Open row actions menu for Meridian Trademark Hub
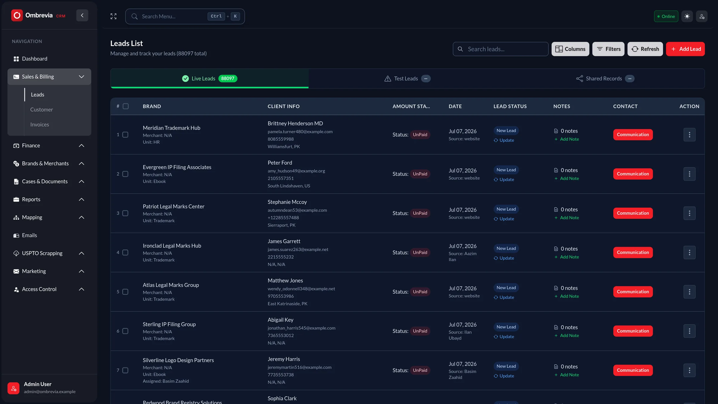The height and width of the screenshot is (404, 718). coord(689,135)
